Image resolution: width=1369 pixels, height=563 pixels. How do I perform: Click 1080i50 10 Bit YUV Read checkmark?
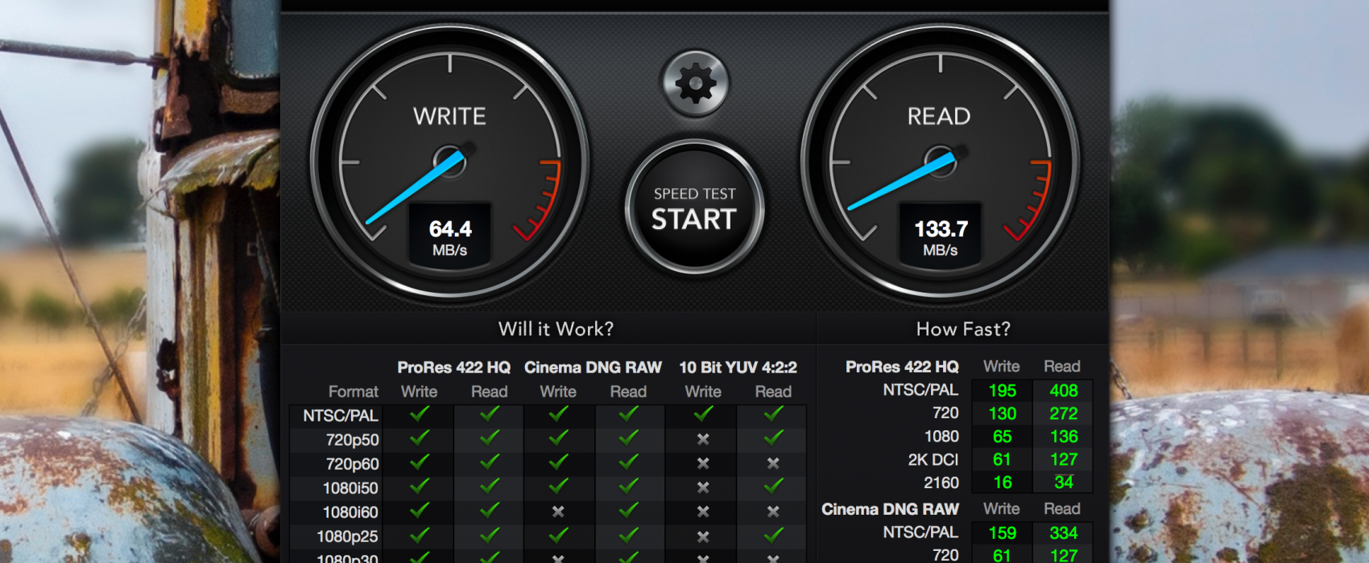click(774, 487)
